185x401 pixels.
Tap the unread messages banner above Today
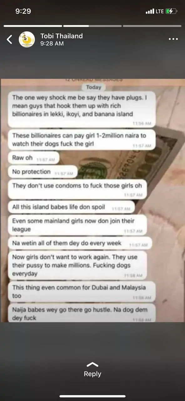(94, 81)
